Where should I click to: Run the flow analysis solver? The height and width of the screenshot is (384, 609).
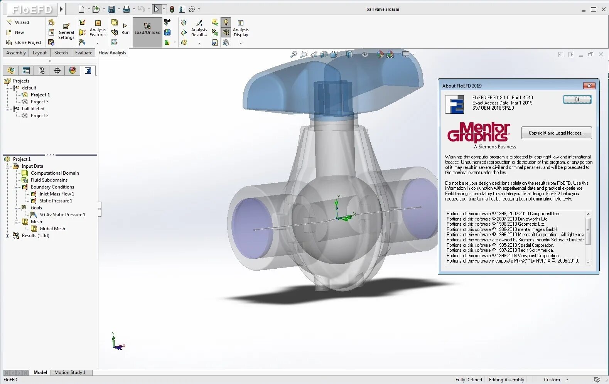[x=125, y=29]
